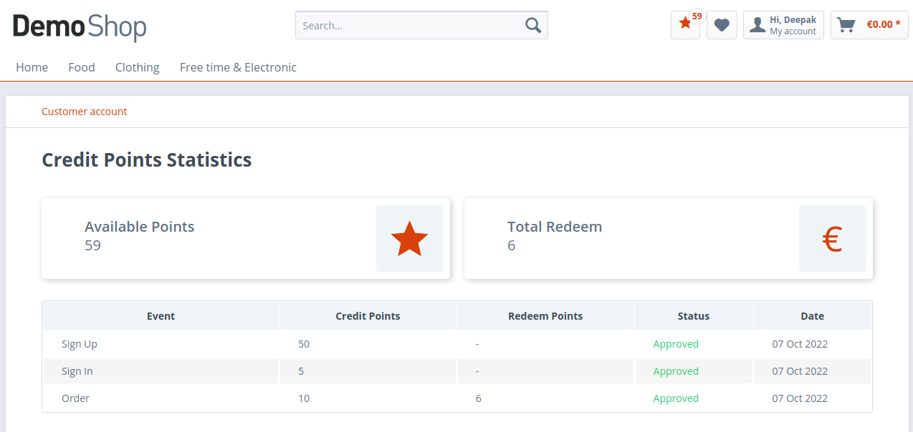Click credit points value 10

[304, 398]
